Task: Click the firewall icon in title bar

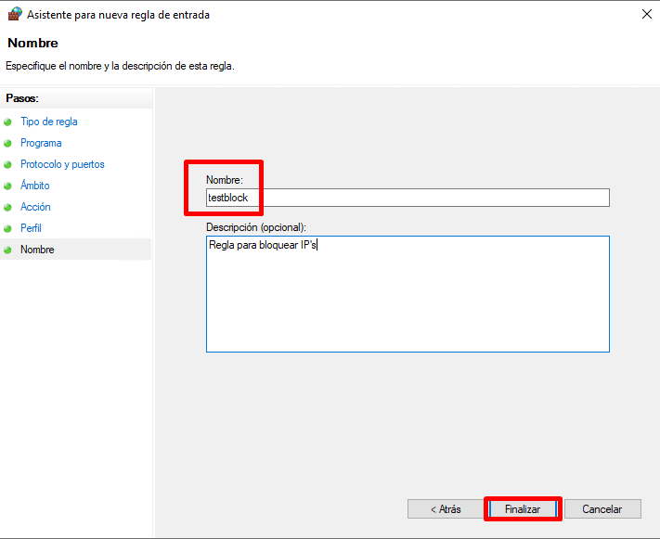Action: (15, 14)
